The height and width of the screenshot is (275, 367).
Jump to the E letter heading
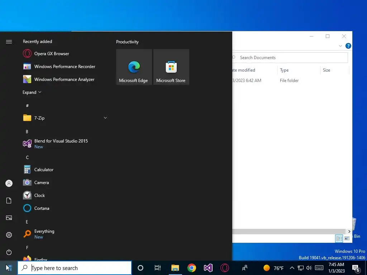[27, 222]
